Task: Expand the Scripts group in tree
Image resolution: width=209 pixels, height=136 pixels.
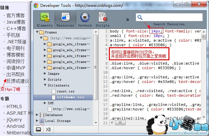Action: click(x=45, y=79)
